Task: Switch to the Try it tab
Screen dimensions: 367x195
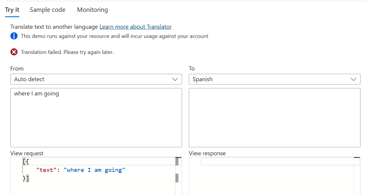Action: pyautogui.click(x=12, y=10)
